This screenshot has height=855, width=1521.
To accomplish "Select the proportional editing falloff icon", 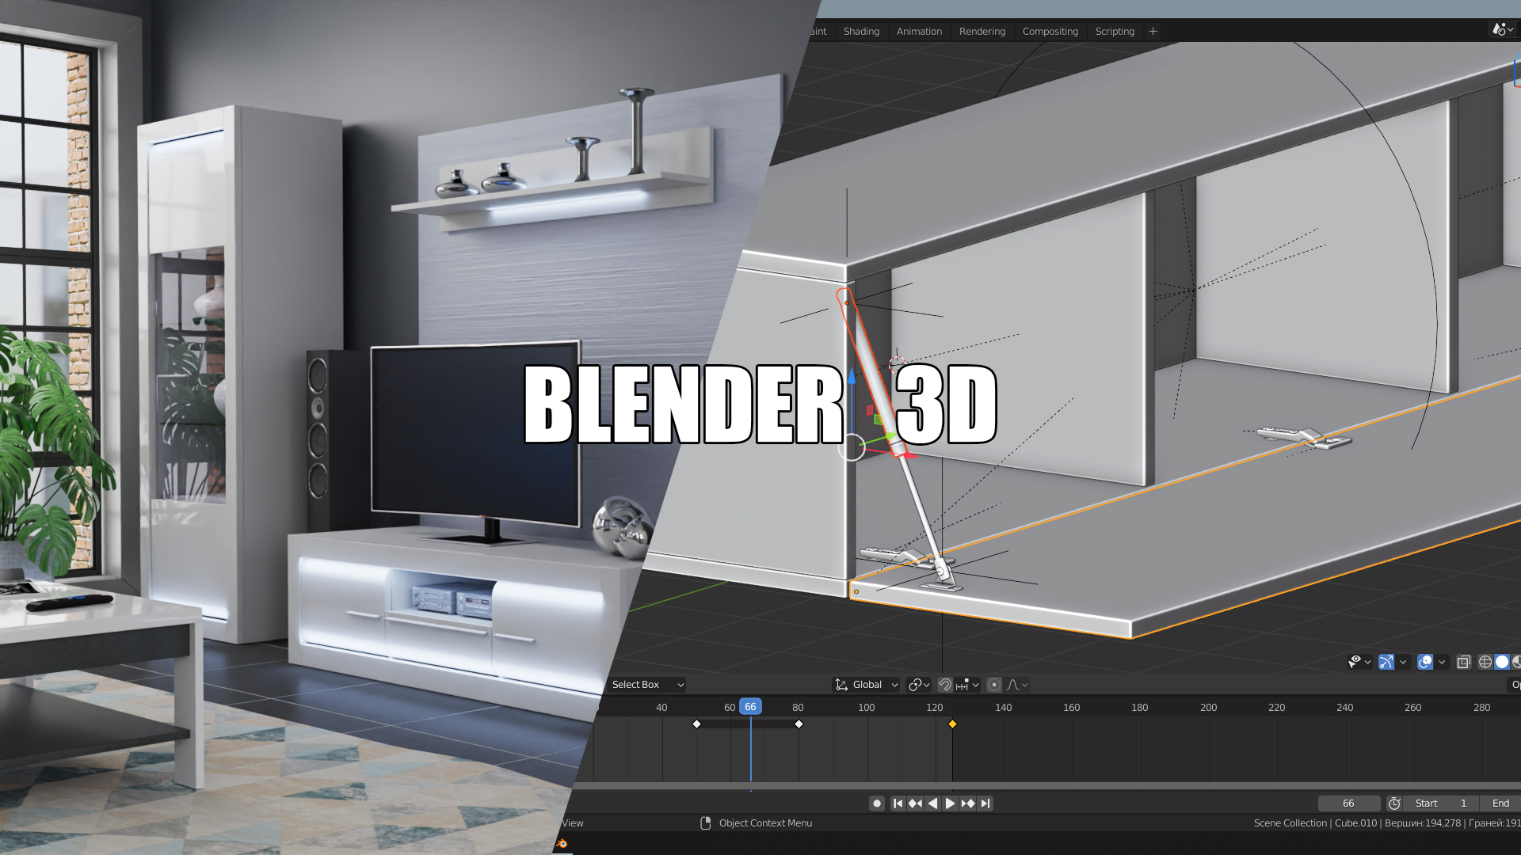I will click(x=1014, y=684).
